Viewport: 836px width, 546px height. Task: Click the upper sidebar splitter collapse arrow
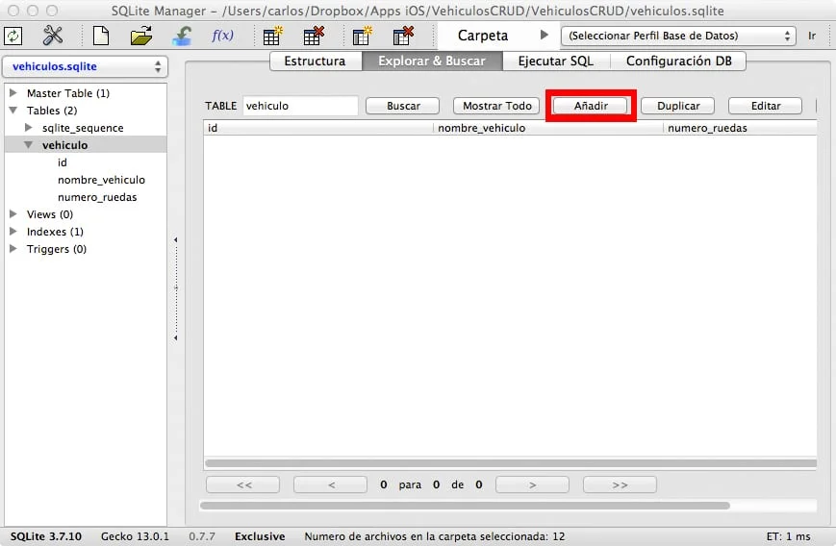175,240
